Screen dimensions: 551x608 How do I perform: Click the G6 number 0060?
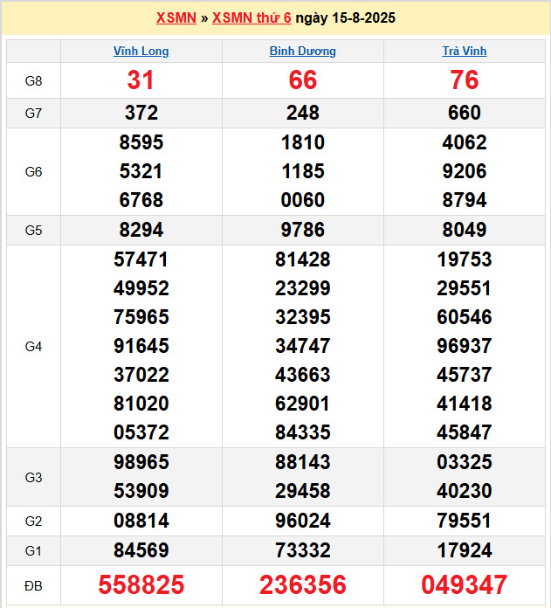pyautogui.click(x=303, y=200)
